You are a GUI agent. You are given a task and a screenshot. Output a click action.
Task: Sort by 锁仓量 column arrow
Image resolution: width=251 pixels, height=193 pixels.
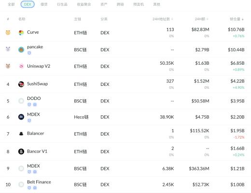pyautogui.click(x=243, y=19)
